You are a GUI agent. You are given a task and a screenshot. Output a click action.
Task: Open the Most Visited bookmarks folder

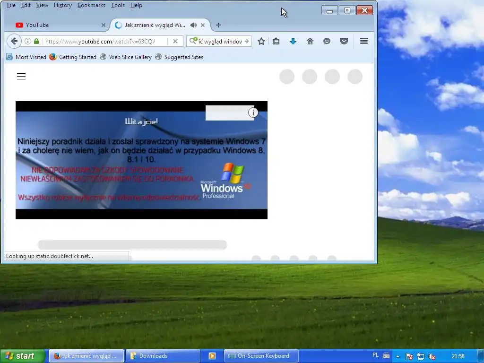(x=26, y=57)
